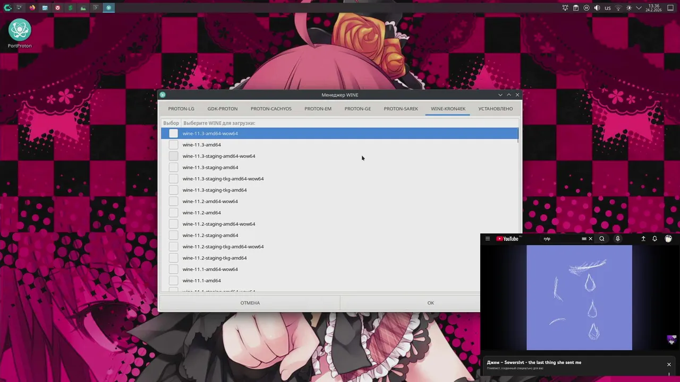Open the Vivaldi browser icon in panel
The width and height of the screenshot is (680, 382).
point(58,8)
